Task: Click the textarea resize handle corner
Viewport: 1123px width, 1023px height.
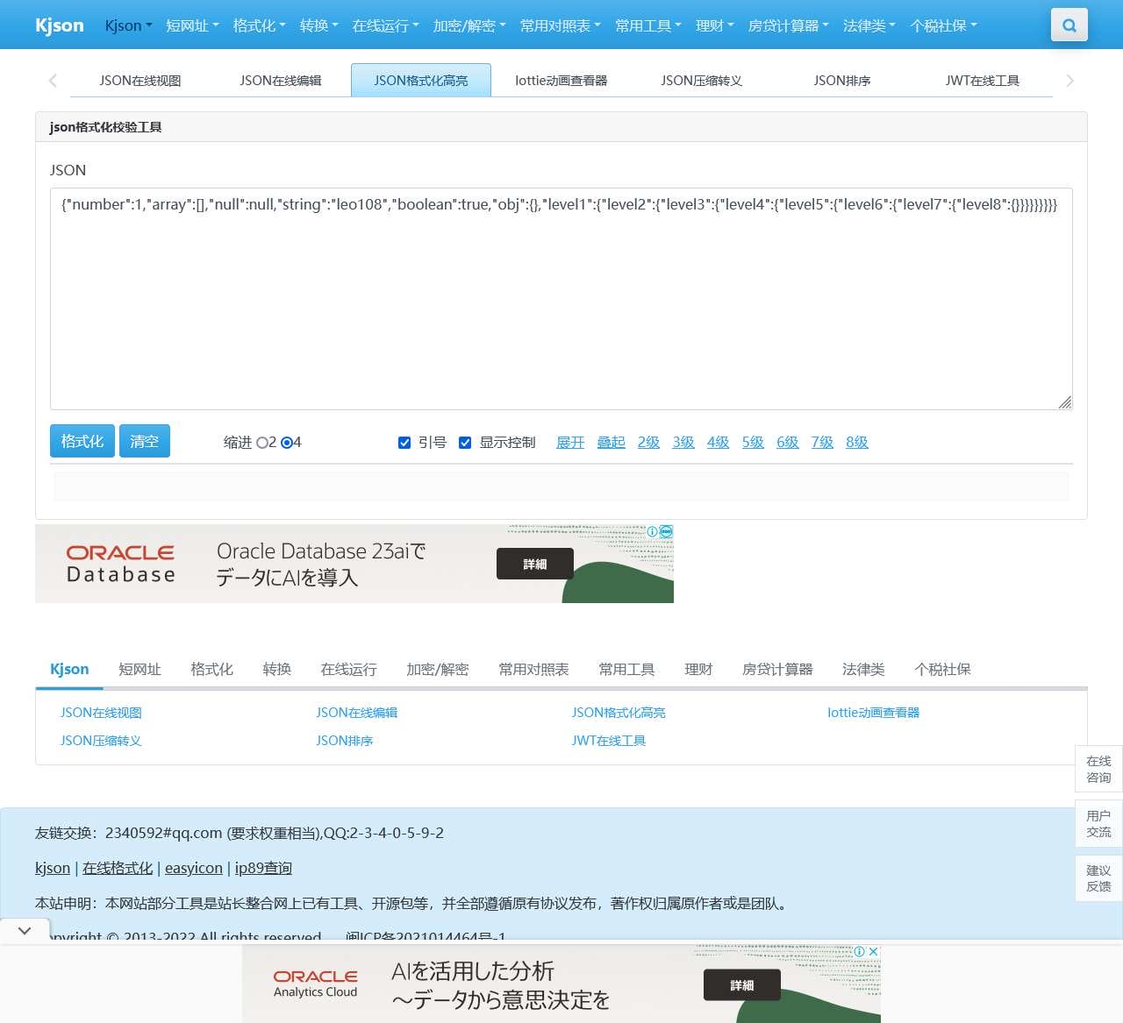Action: 1065,402
